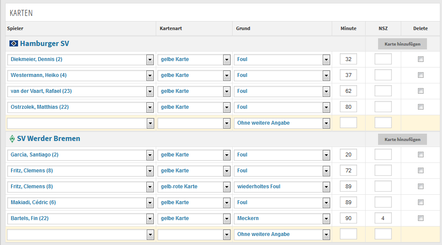Click the NSZ column header
This screenshot has width=442, height=245.
tap(383, 28)
